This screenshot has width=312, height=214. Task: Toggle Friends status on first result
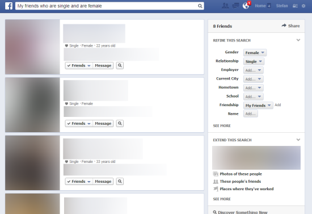click(x=79, y=65)
